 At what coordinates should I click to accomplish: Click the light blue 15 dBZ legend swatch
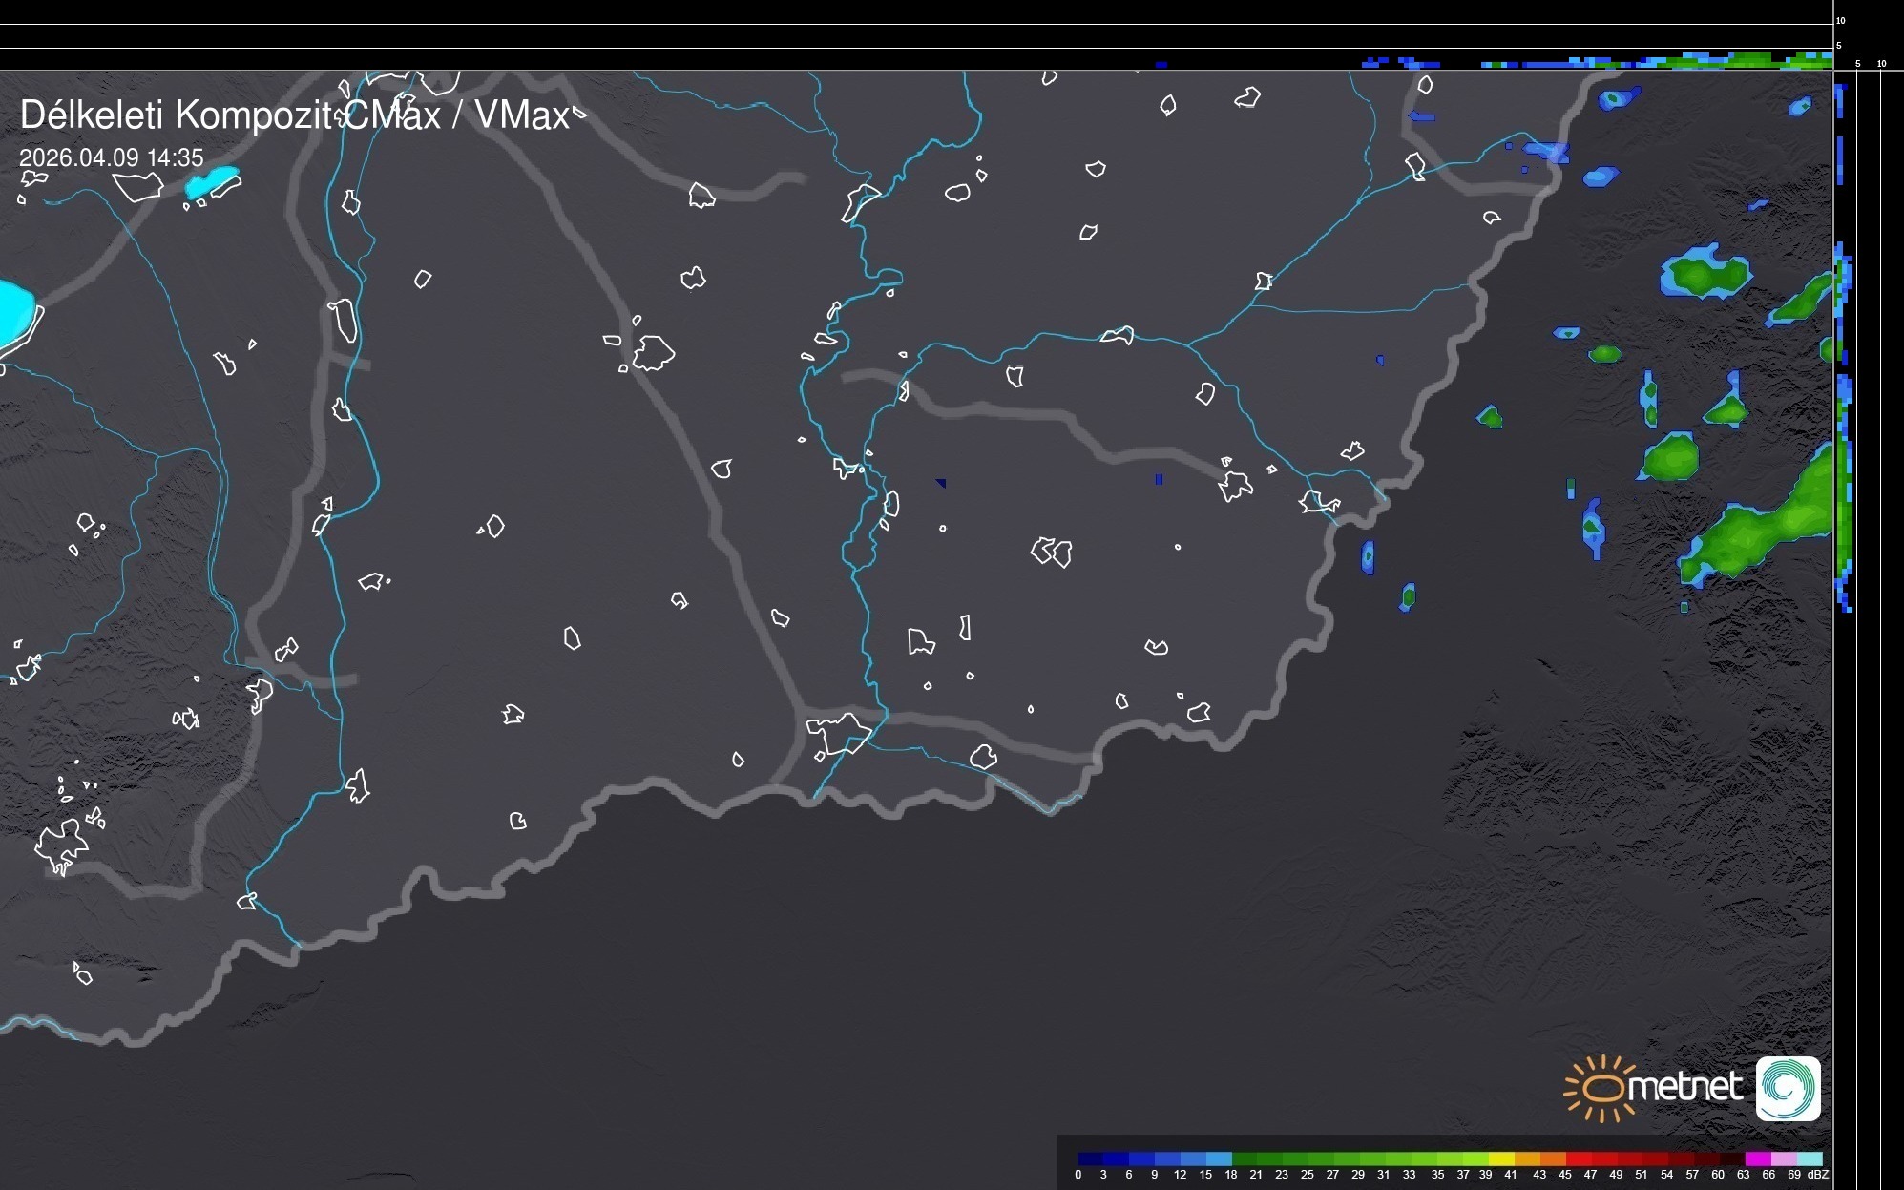point(1219,1159)
